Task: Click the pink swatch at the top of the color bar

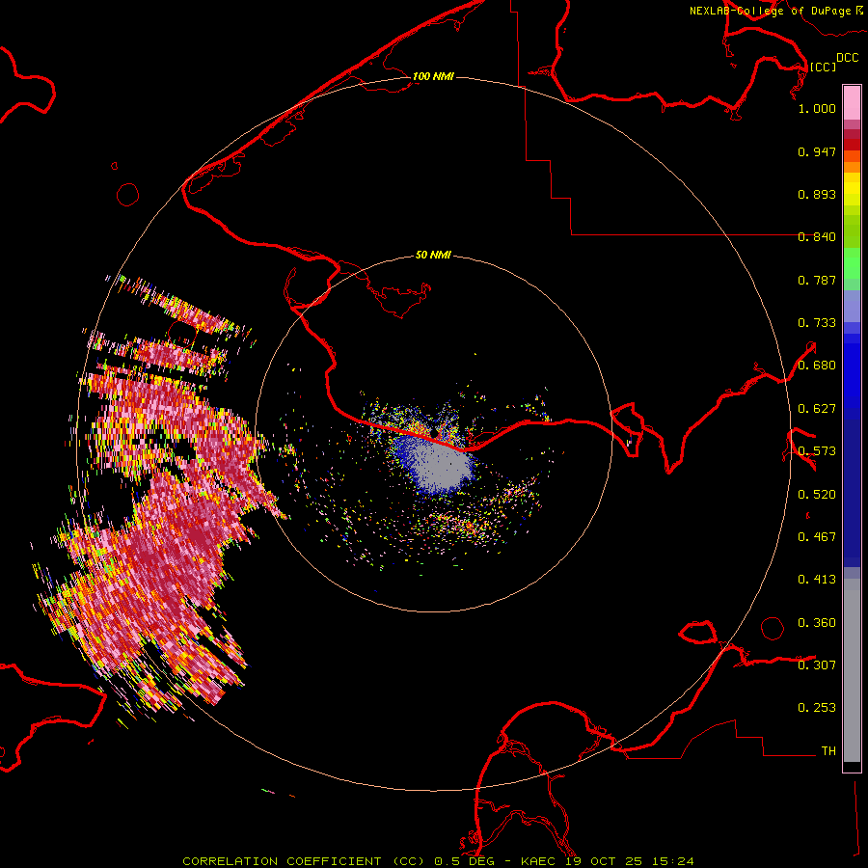Action: [852, 103]
